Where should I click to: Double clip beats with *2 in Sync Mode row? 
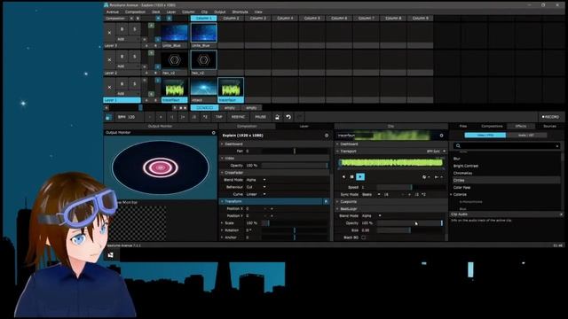point(423,194)
